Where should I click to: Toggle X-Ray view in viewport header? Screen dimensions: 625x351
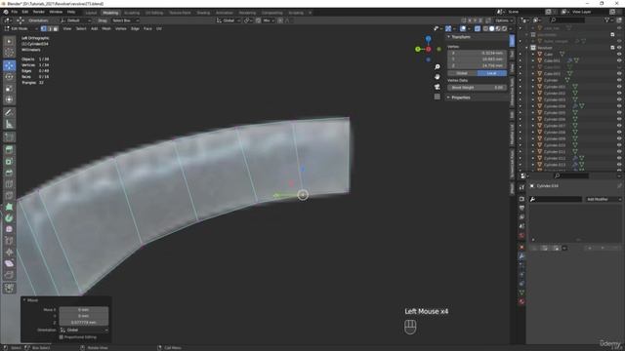point(478,28)
